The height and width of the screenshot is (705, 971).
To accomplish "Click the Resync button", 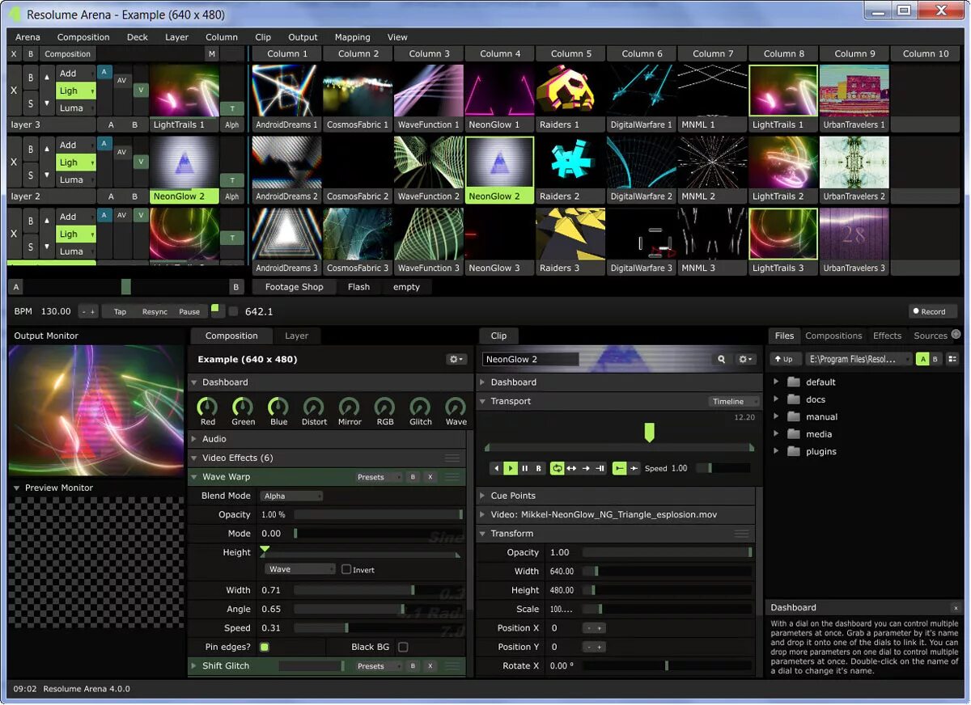I will [155, 311].
